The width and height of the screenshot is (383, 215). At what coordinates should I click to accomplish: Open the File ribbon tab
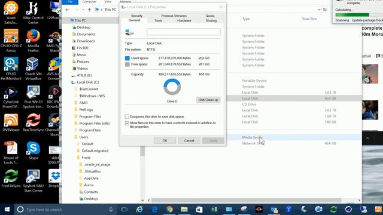70,2
